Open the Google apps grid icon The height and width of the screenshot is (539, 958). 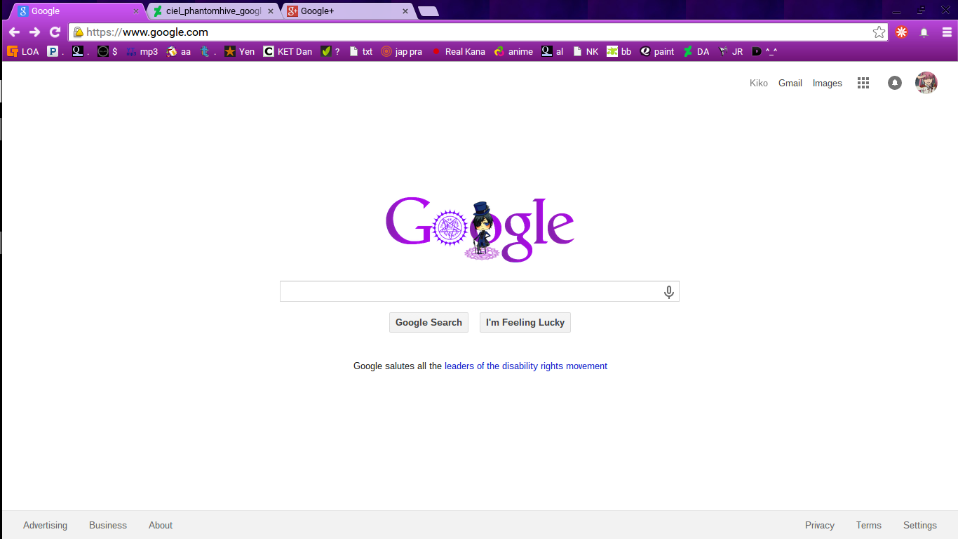coord(863,83)
